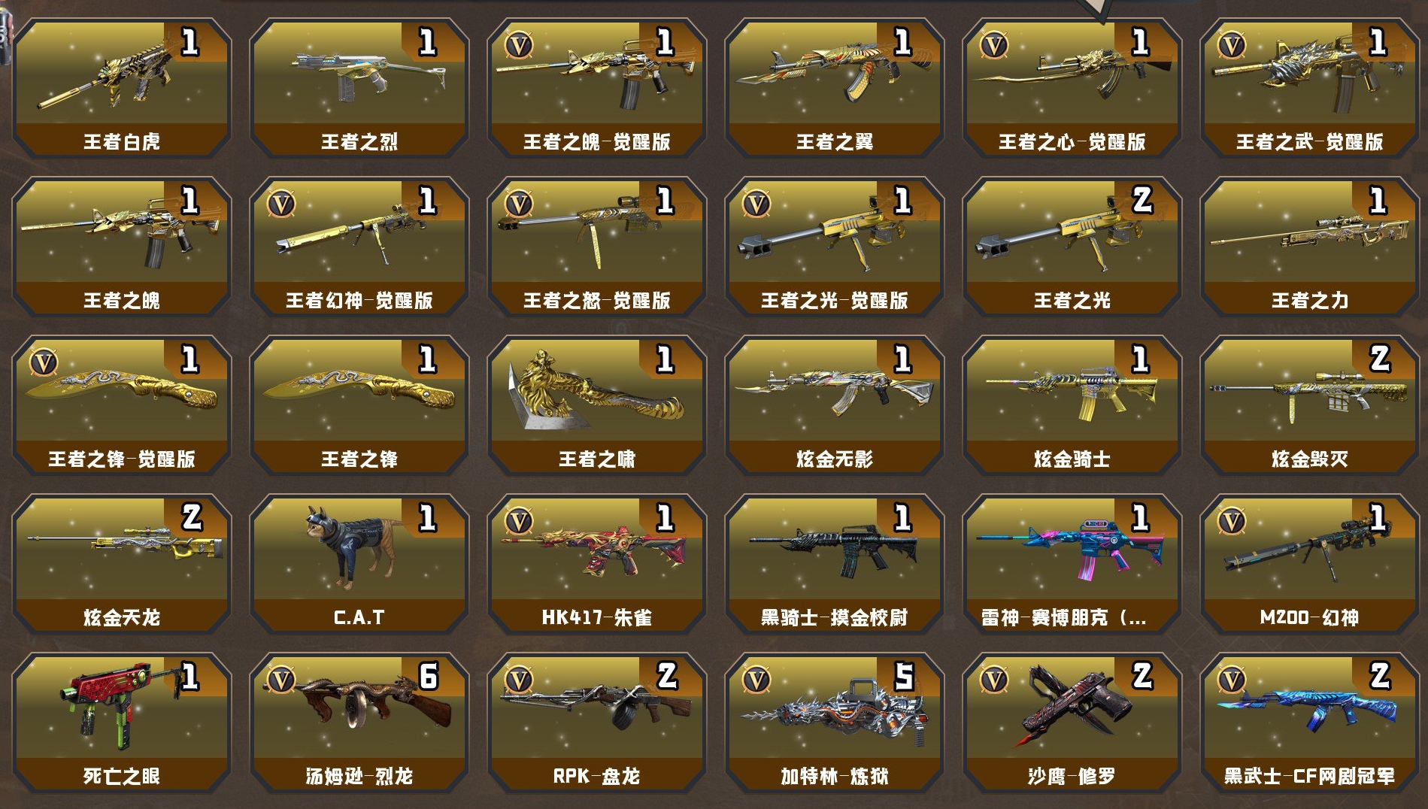Open the RPK-盘龙 machine gun card
Screen dimensions: 1428x809
click(597, 723)
